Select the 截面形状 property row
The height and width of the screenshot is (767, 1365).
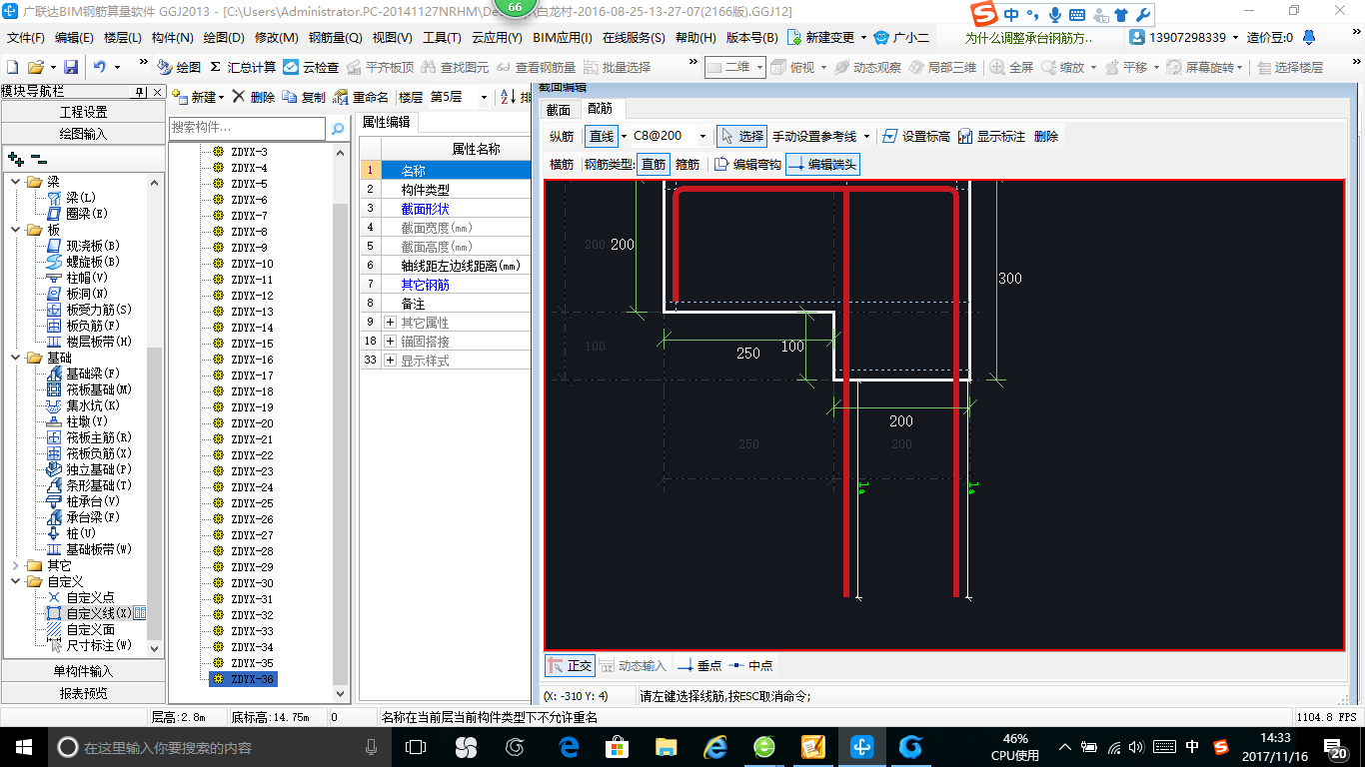coord(446,209)
